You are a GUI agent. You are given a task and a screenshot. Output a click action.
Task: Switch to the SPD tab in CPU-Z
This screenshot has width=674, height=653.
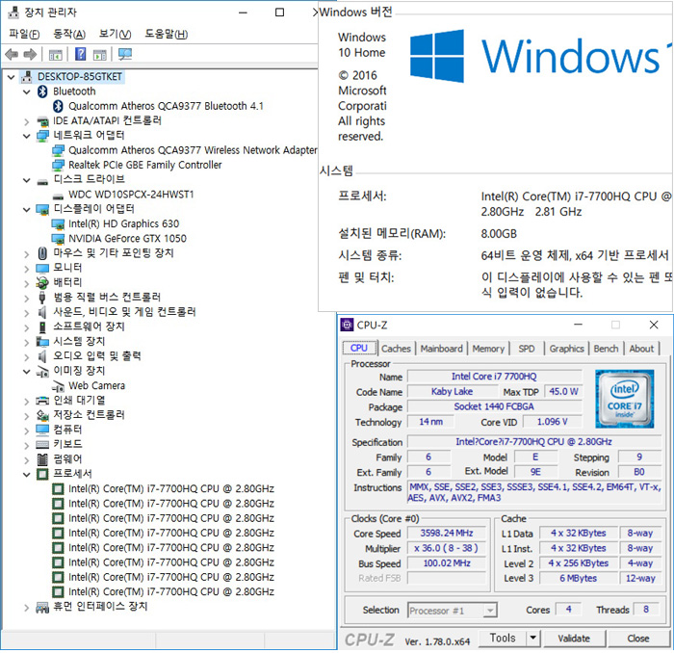click(527, 349)
